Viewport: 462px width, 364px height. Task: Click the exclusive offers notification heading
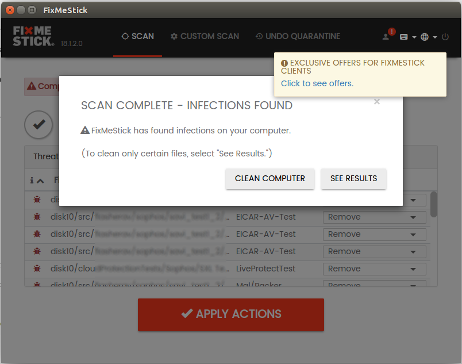[x=352, y=67]
